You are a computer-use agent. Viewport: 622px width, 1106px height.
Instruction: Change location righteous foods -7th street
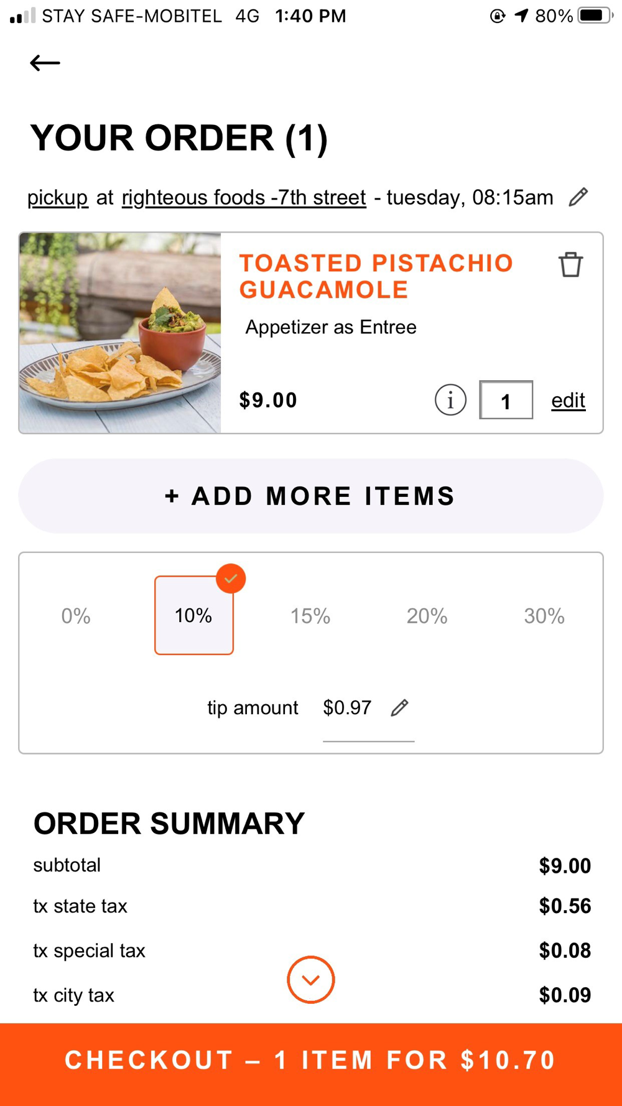point(244,197)
